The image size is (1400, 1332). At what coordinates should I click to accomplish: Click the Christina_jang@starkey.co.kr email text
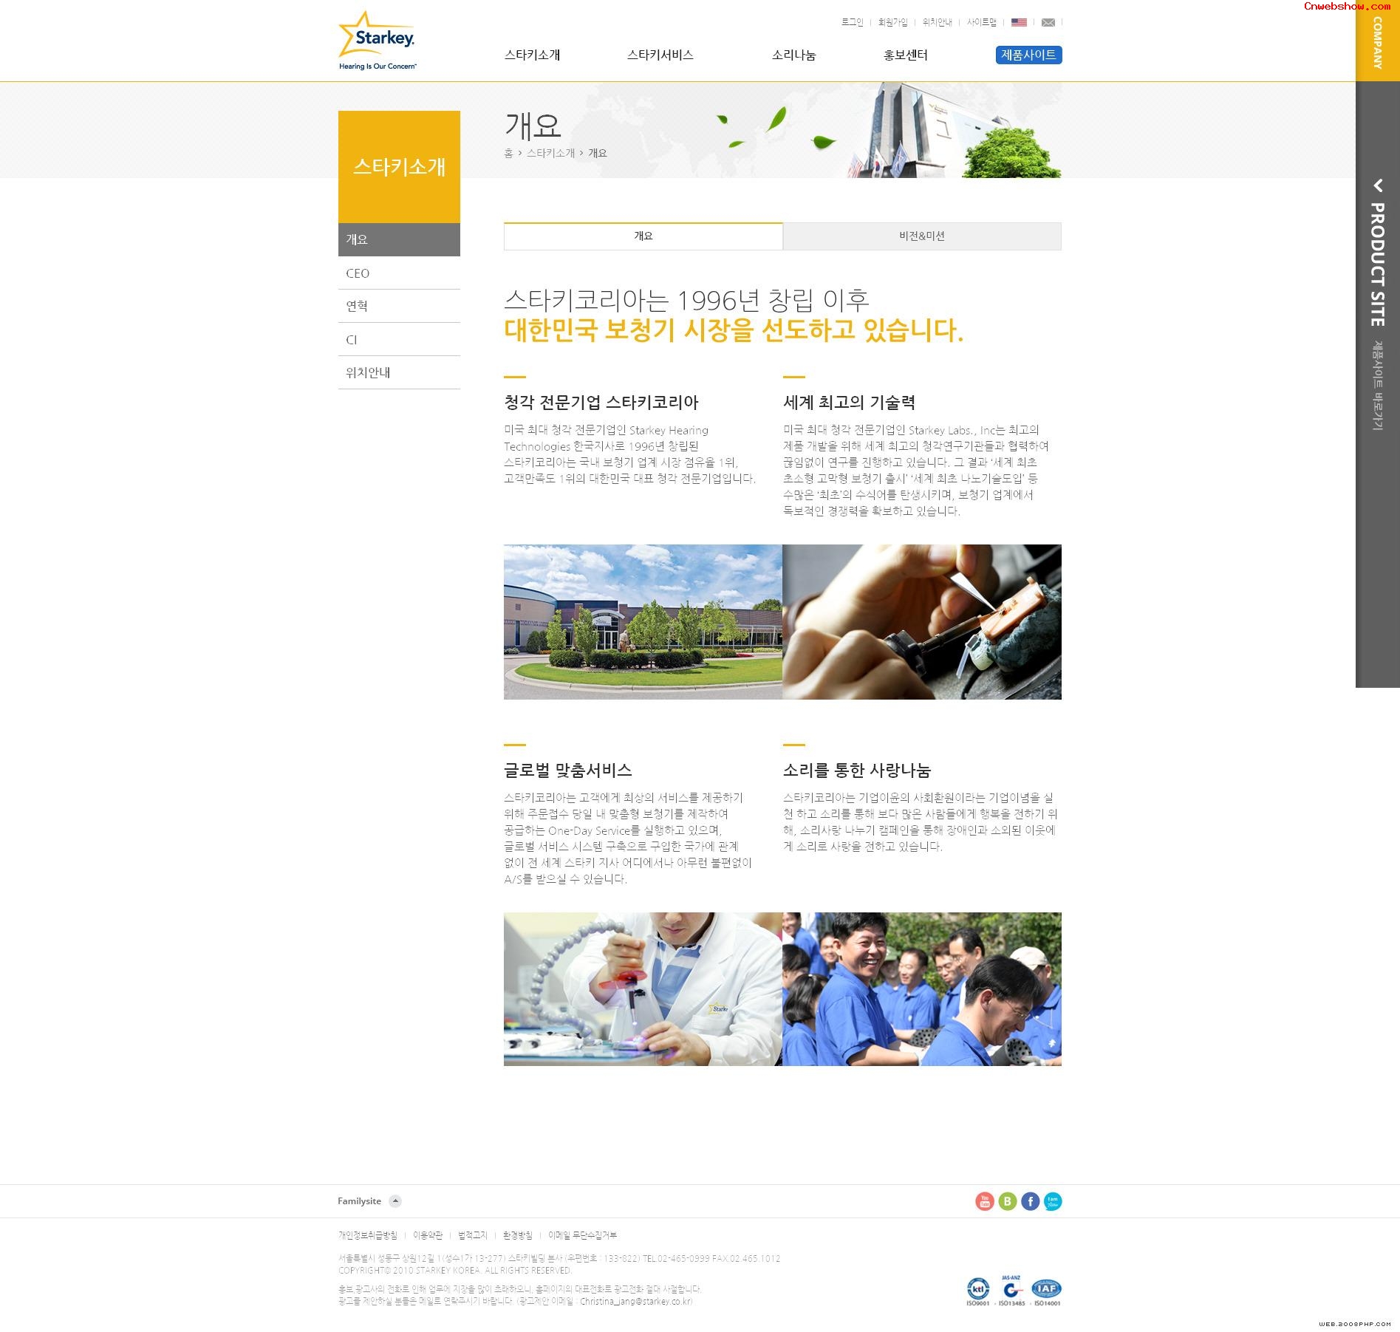tap(636, 1301)
